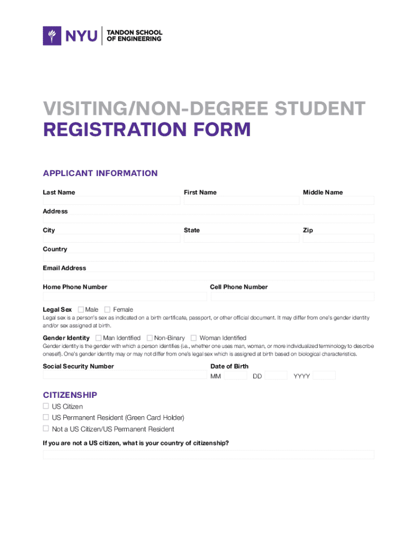Select the Address input field
Screen dimensions: 417x555
(x=208, y=219)
